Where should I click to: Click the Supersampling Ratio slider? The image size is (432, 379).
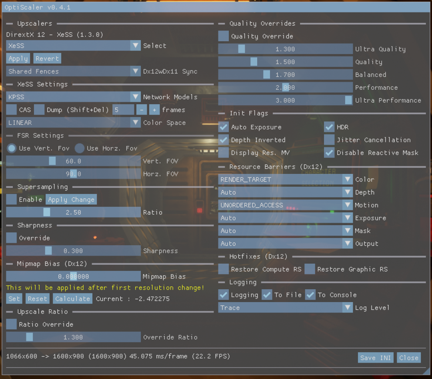pyautogui.click(x=73, y=212)
